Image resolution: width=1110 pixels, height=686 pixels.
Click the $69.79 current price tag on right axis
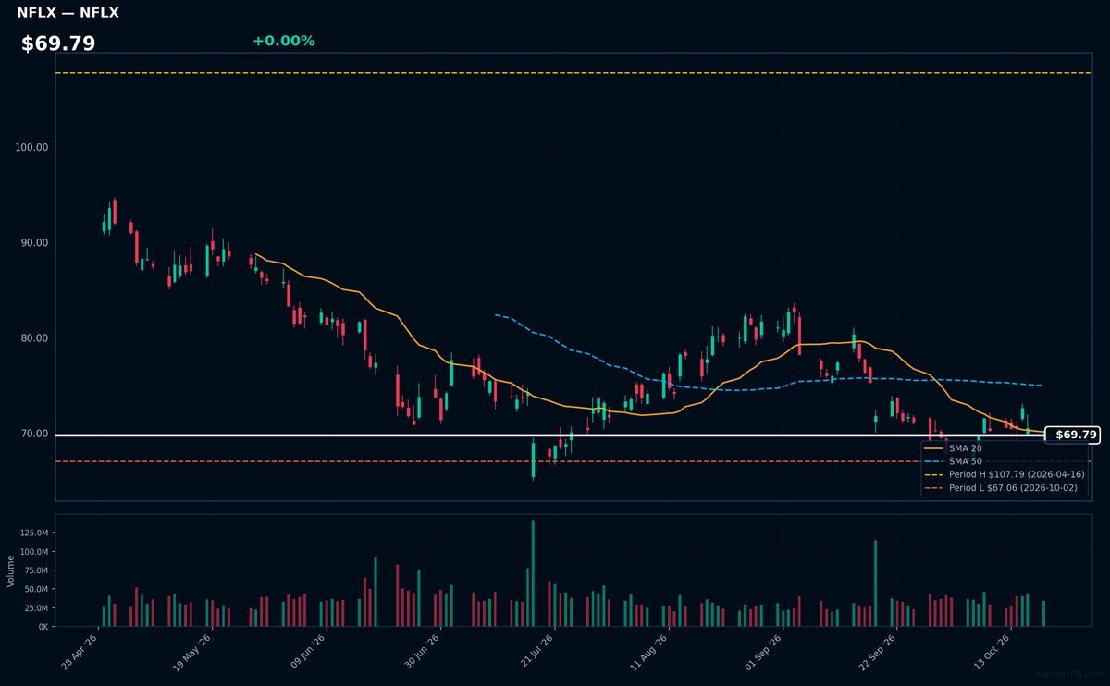(x=1073, y=435)
